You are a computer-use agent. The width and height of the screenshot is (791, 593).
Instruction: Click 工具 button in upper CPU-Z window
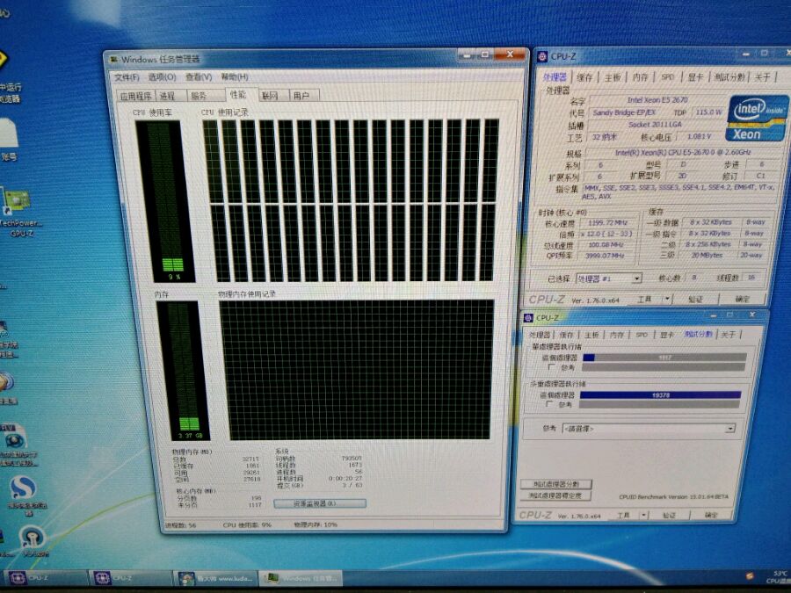pos(644,299)
